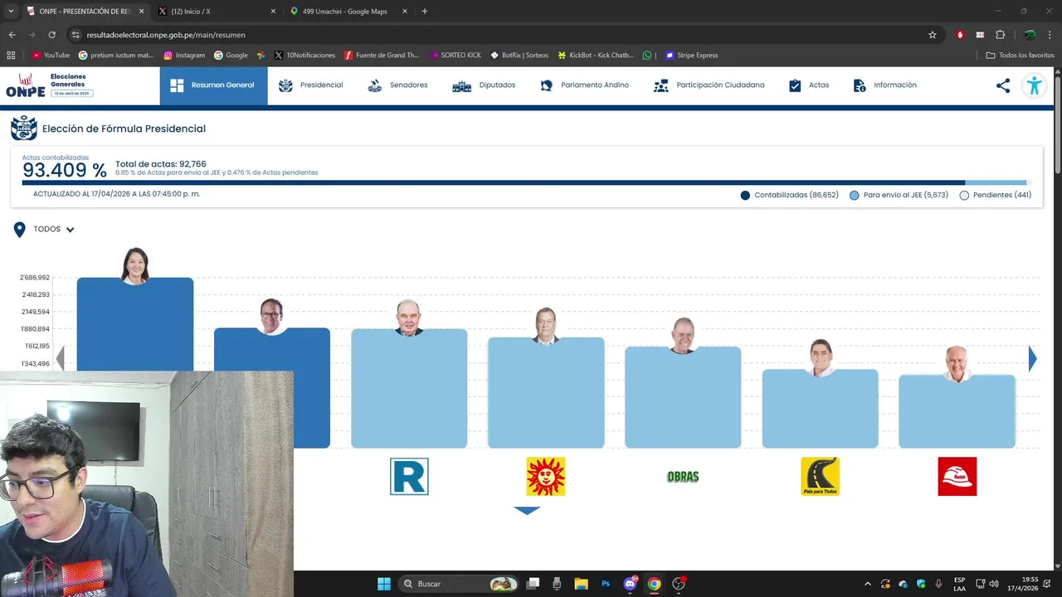
Task: Select the Renovación Popular R party logo
Action: pos(409,477)
